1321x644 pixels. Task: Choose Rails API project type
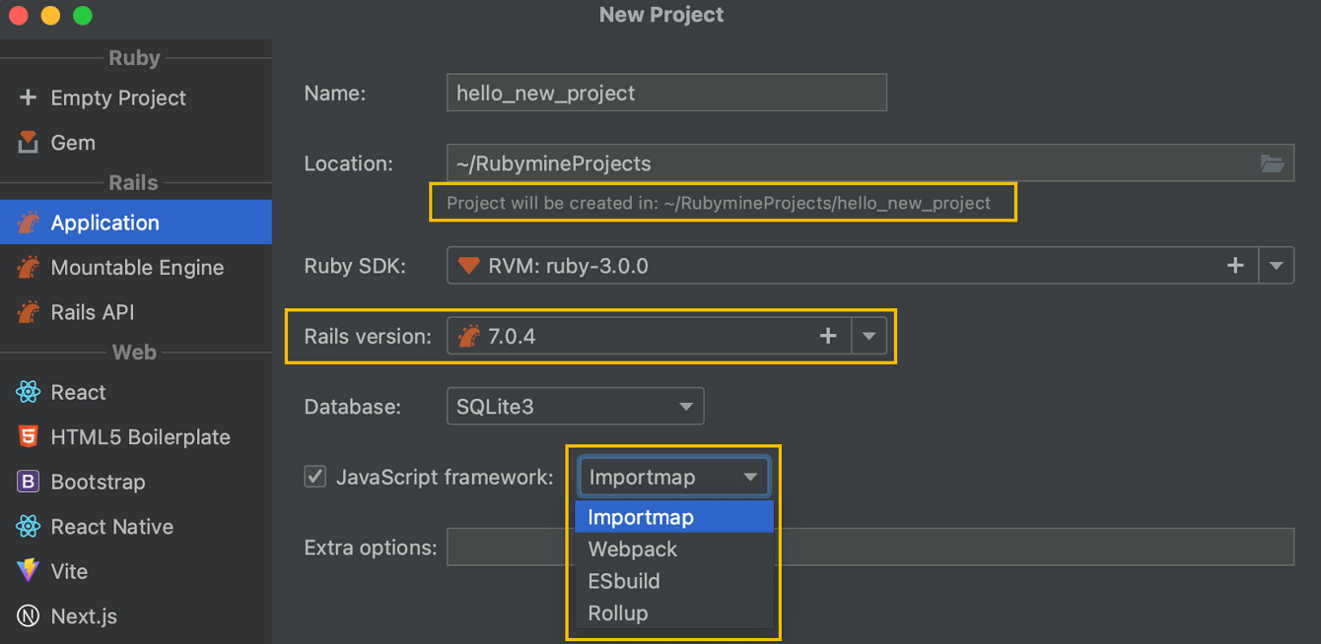93,312
